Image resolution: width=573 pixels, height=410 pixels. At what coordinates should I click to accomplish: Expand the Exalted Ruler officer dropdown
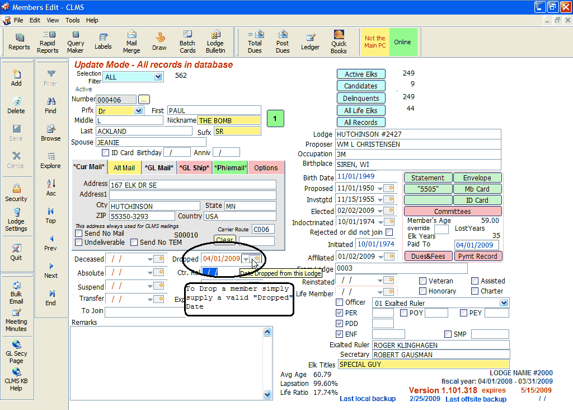504,303
